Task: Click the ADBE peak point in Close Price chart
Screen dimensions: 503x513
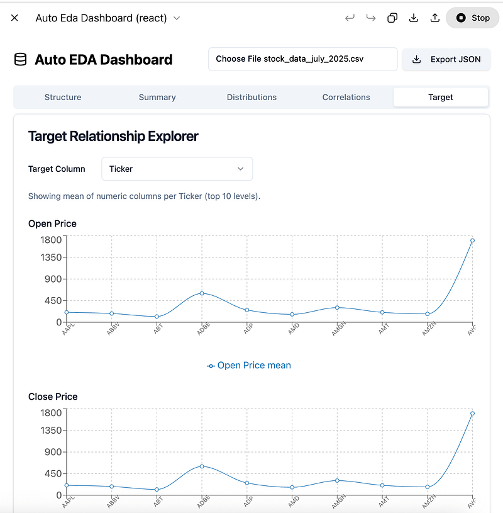Action: [x=202, y=466]
